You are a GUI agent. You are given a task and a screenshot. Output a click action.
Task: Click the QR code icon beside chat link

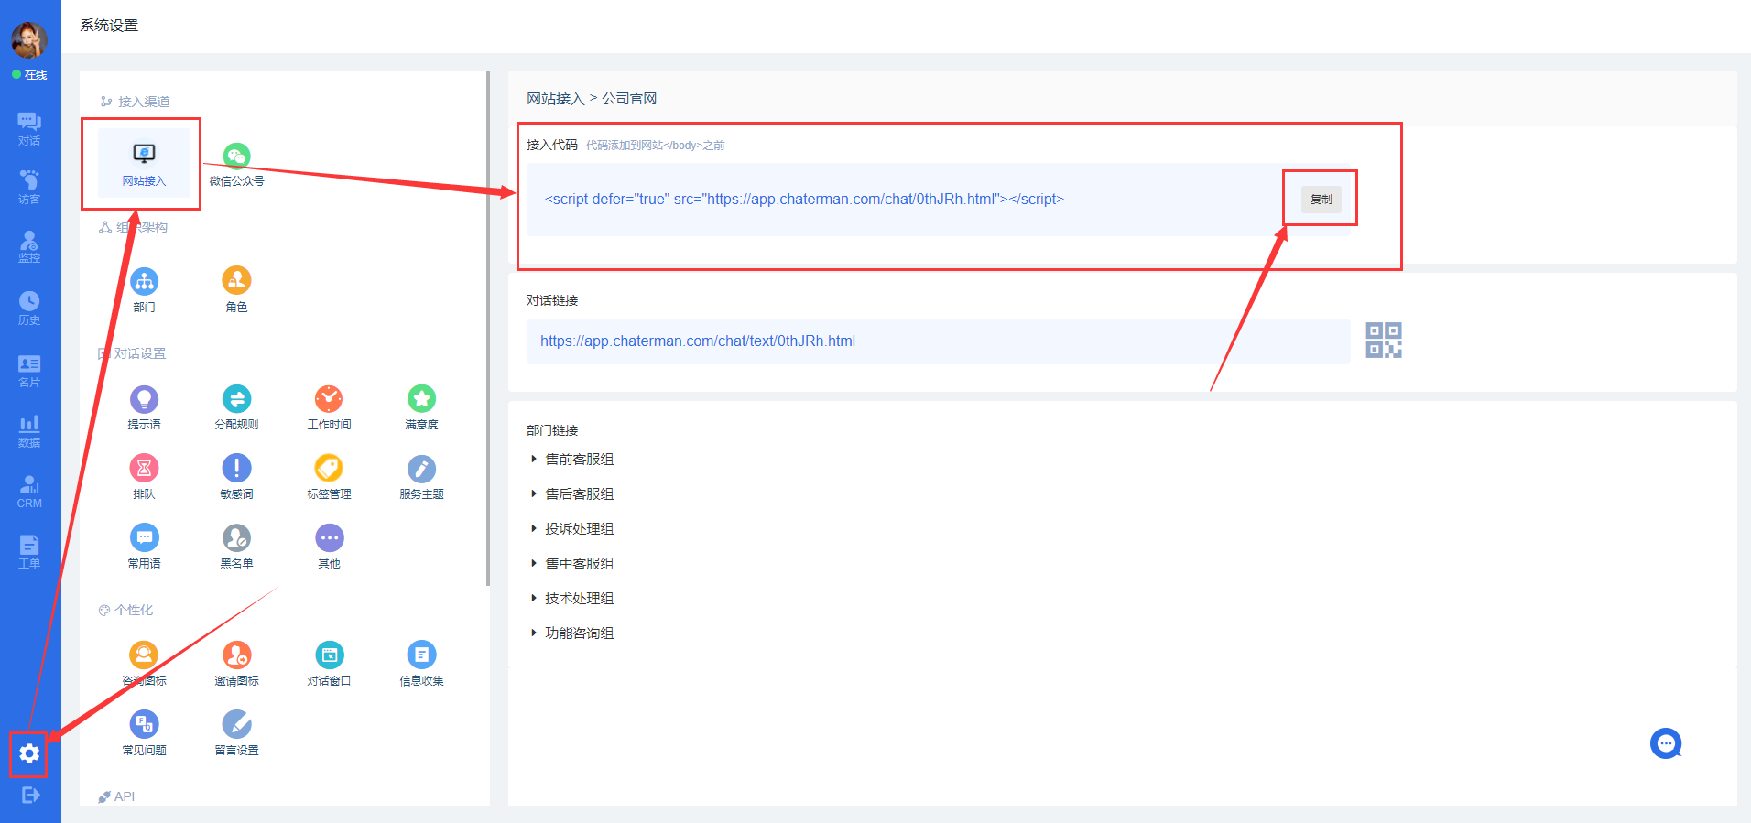(1384, 341)
